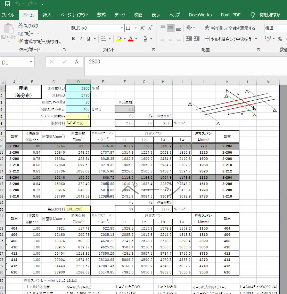This screenshot has height=294, width=287.
Task: Toggle bold formatting
Action: pos(73,39)
